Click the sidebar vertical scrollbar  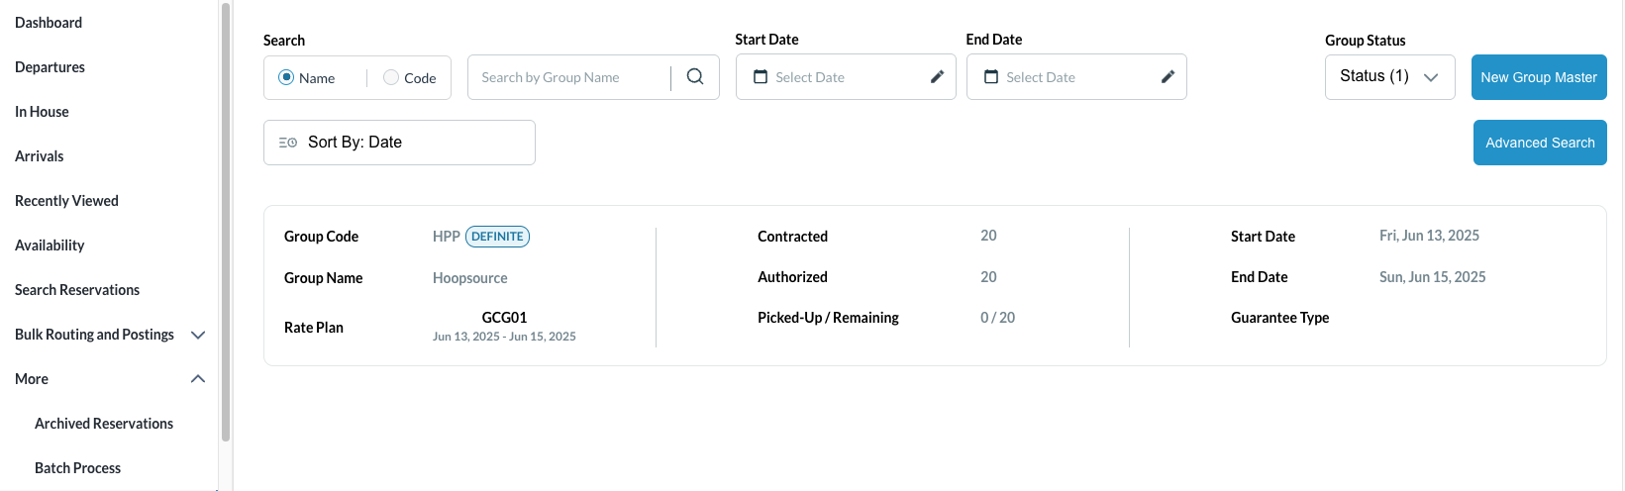click(226, 218)
